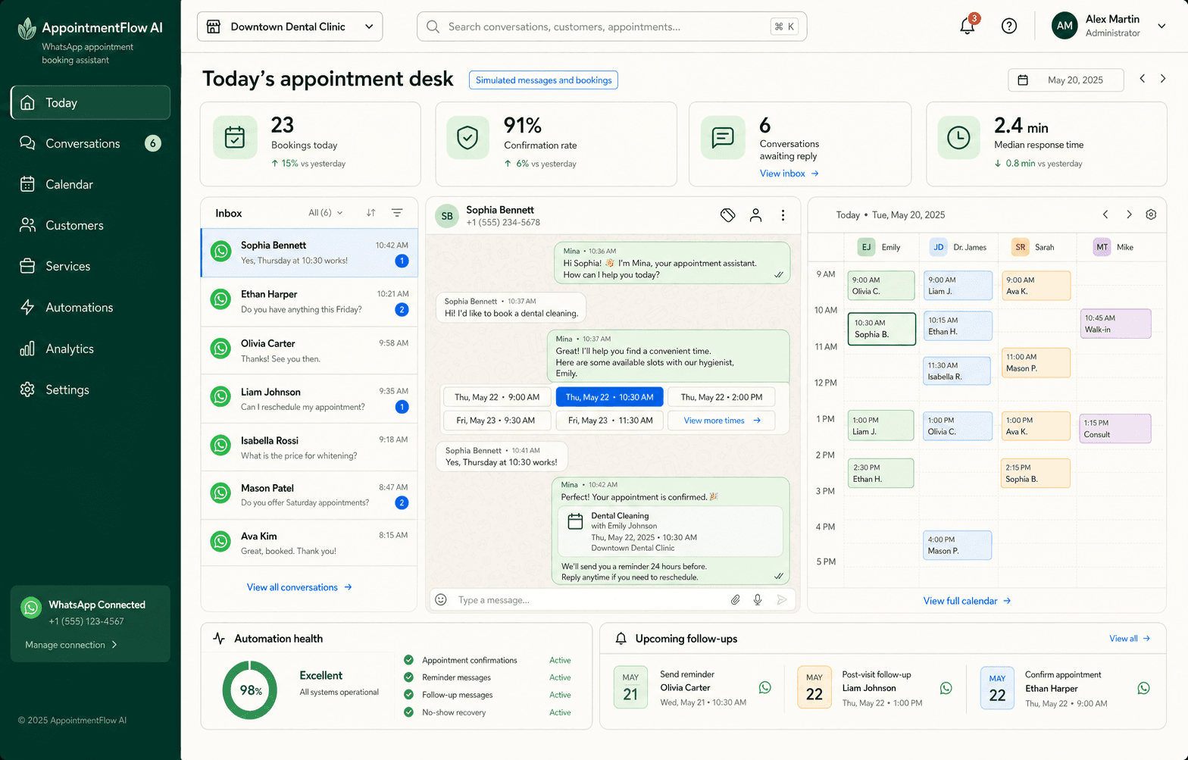Click View more times
Viewport: 1188px width, 760px height.
(721, 421)
